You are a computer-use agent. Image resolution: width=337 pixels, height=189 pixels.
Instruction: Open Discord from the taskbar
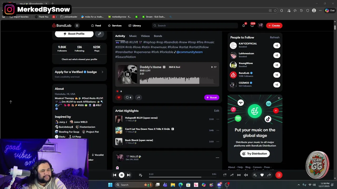point(219,185)
